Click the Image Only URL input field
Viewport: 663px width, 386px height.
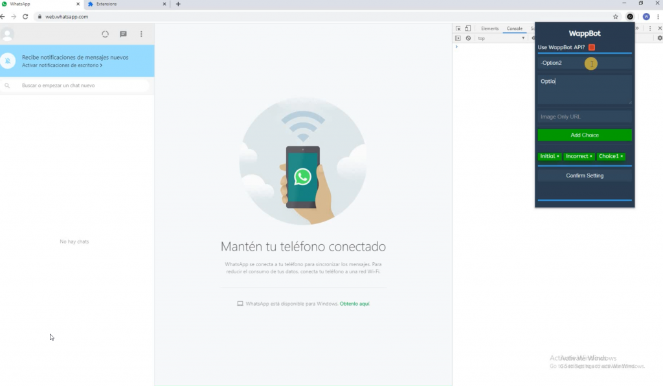point(584,117)
